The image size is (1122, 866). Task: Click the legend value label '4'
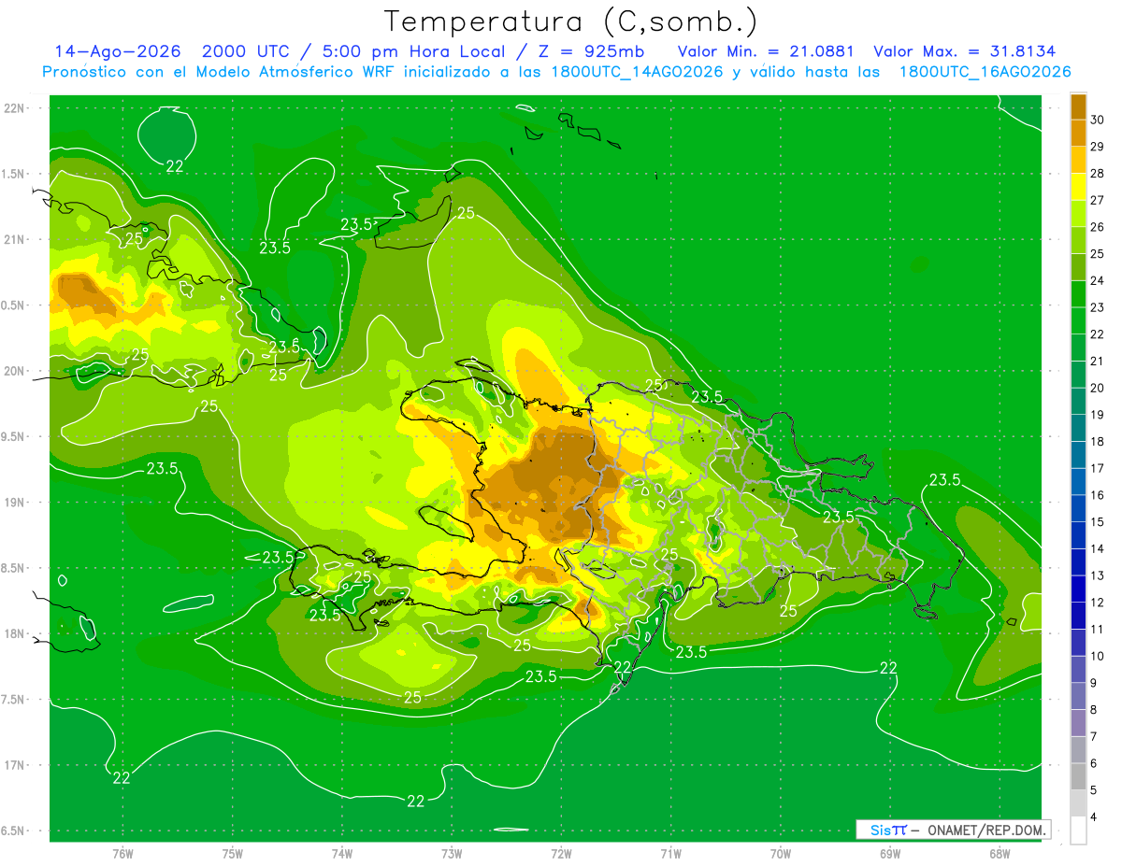tap(1095, 817)
